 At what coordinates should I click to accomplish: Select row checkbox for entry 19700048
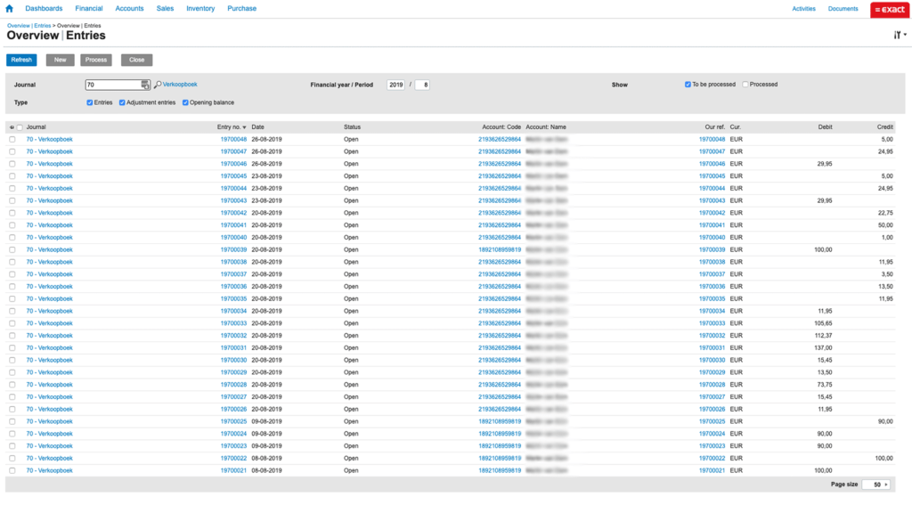click(12, 140)
